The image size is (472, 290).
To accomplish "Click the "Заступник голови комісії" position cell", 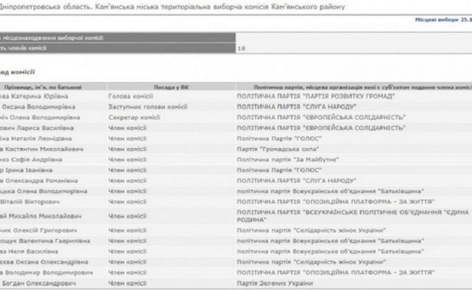I will tap(148, 107).
